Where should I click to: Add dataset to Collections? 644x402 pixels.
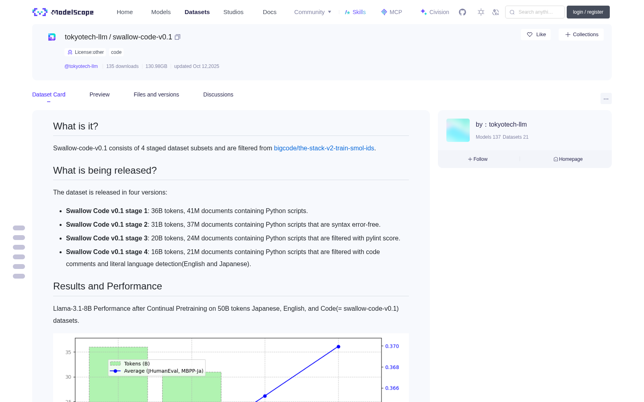pos(581,35)
